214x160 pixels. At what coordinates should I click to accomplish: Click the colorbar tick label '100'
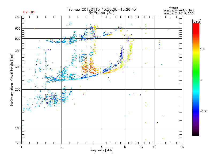[x=202, y=49]
